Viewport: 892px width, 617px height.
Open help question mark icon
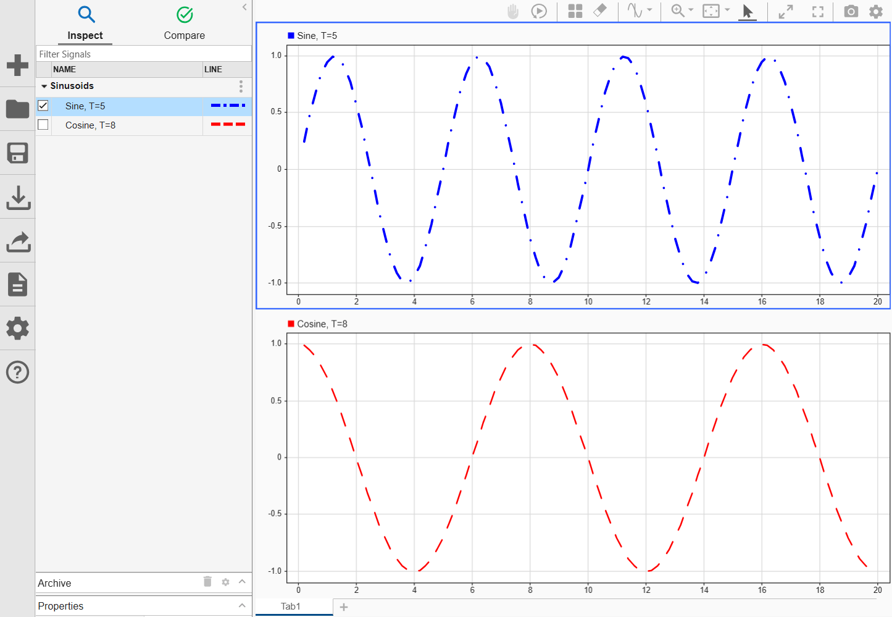point(17,372)
